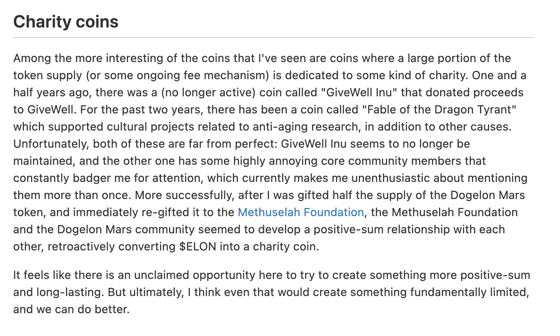Click the "Charity coins" heading
560x336 pixels.
point(66,22)
